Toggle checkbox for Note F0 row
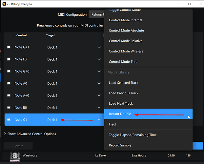Image resolution: width=204 pixels, height=164 pixels. [9, 59]
